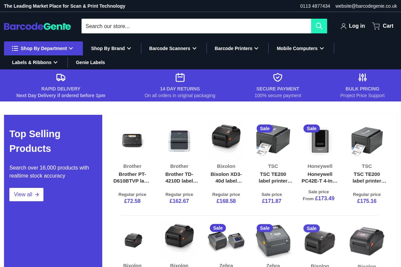Open the Bixolon XD3-40d label printer link
401x267 pixels.
tap(226, 178)
